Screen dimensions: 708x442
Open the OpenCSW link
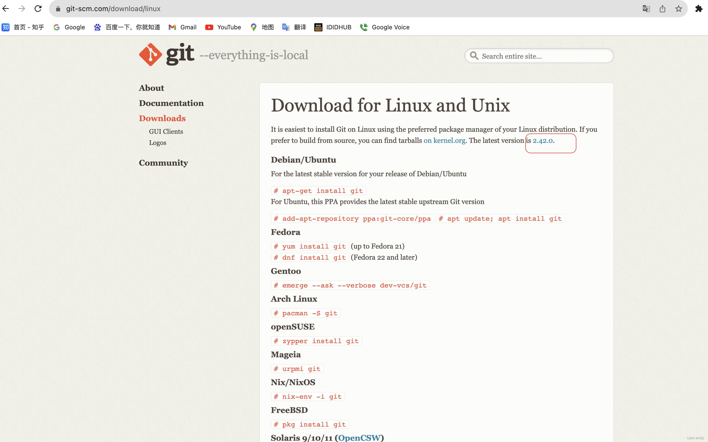[359, 438]
